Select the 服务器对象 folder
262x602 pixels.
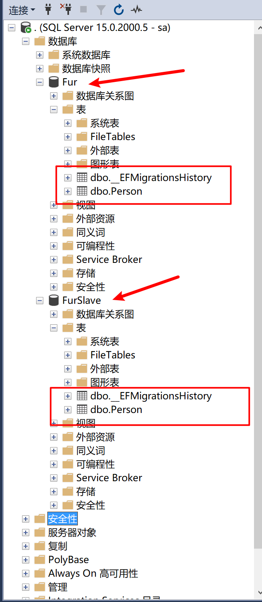pos(72,533)
